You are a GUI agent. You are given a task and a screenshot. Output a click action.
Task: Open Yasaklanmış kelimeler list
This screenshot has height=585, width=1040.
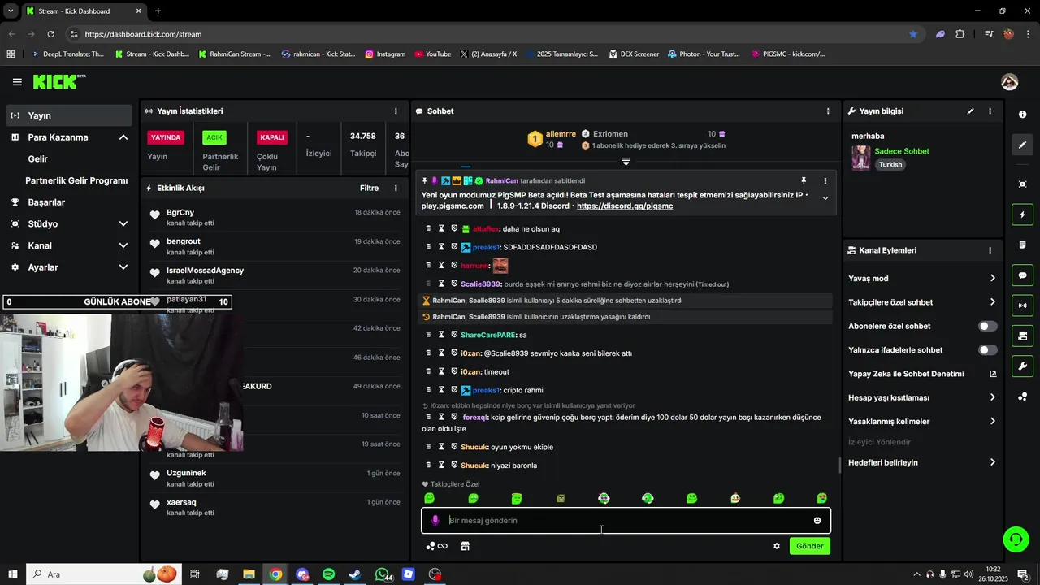coord(921,422)
